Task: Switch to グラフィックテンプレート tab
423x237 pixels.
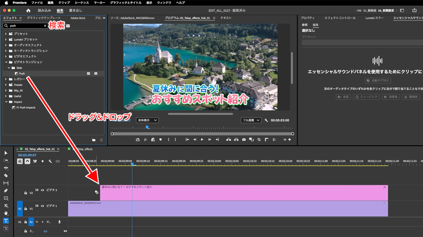Action: click(44, 18)
